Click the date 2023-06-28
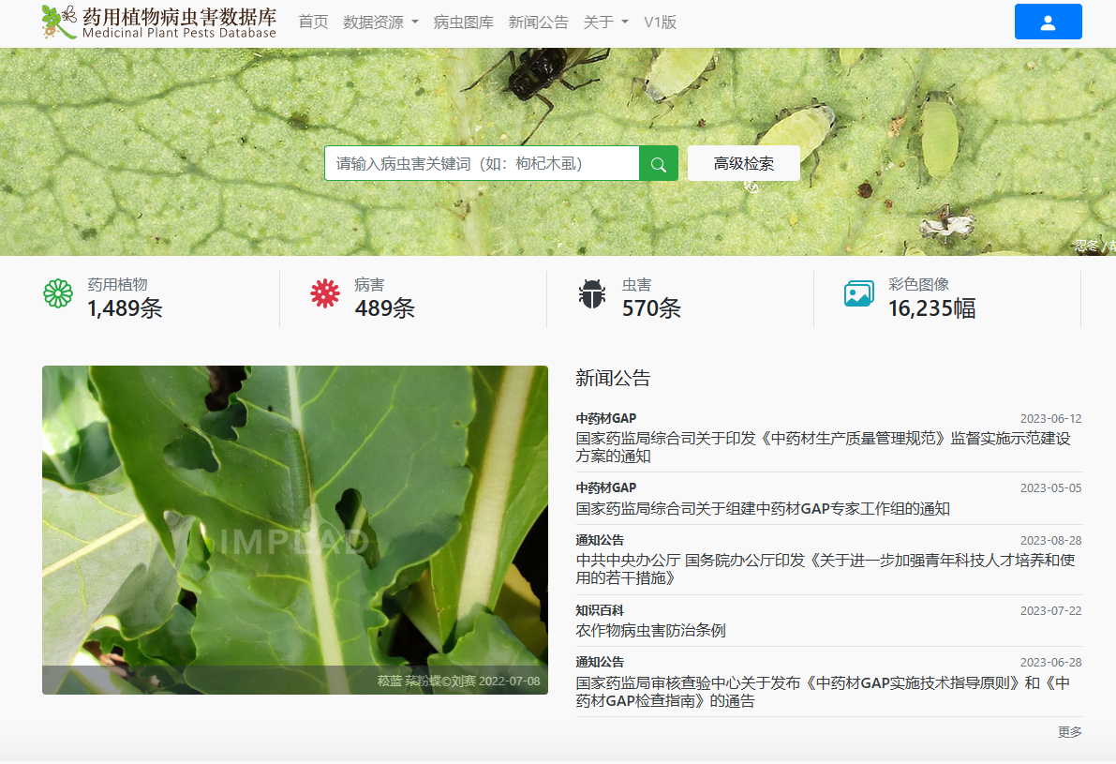This screenshot has width=1116, height=764. tap(1050, 662)
